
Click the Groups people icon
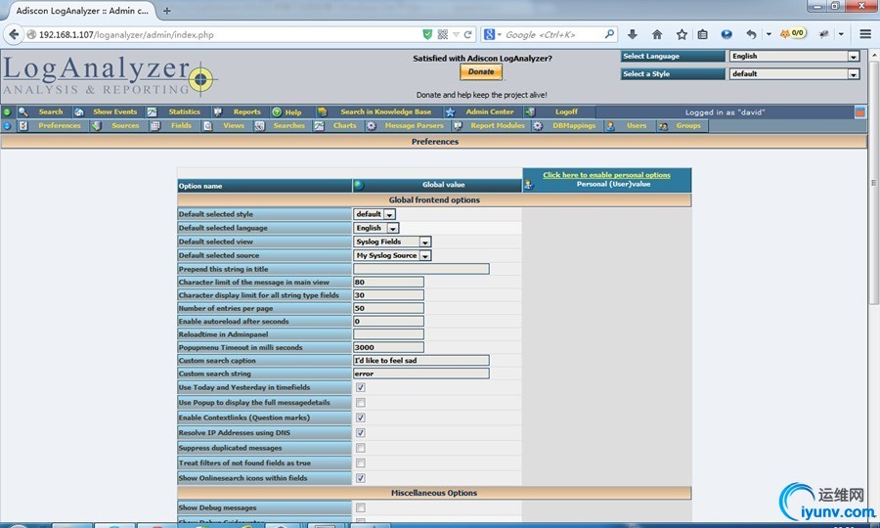pyautogui.click(x=663, y=126)
